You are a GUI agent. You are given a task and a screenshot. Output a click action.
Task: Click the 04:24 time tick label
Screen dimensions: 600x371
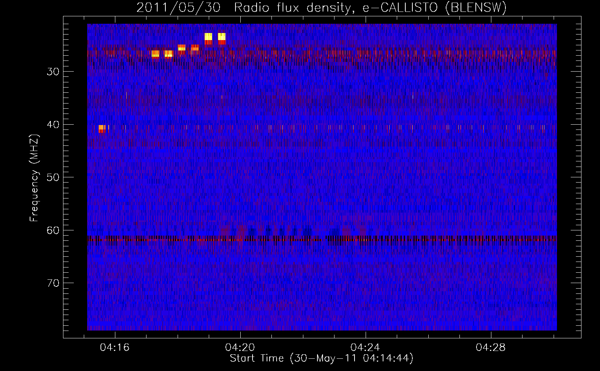[x=365, y=348]
